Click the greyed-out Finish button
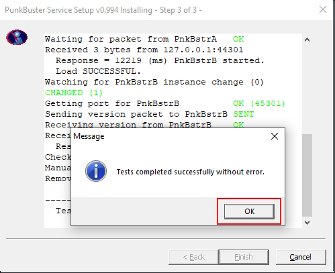The image size is (335, 273). 244,257
